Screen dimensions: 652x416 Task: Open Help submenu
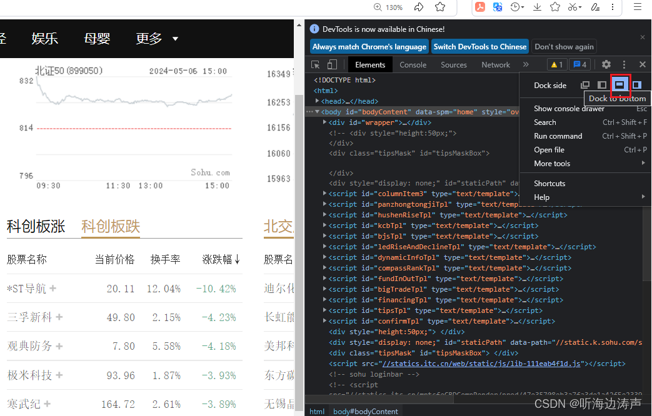click(586, 197)
